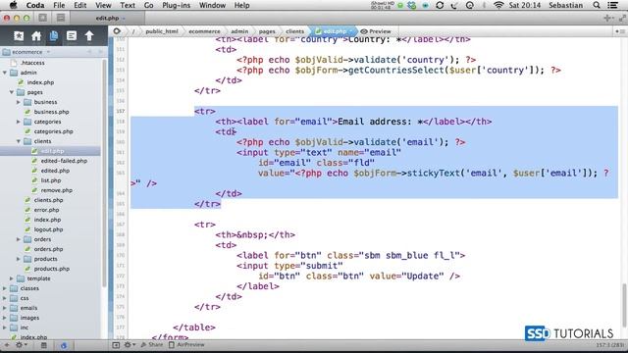Open the editor bottom gear menu

tap(129, 344)
